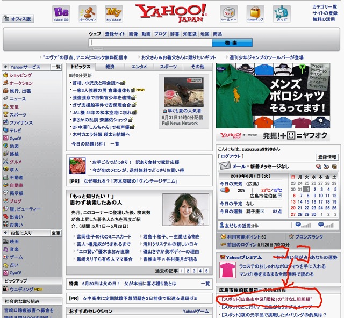The image size is (344, 318).
Task: Switch to the スポーツ news tab
Action: [x=168, y=67]
